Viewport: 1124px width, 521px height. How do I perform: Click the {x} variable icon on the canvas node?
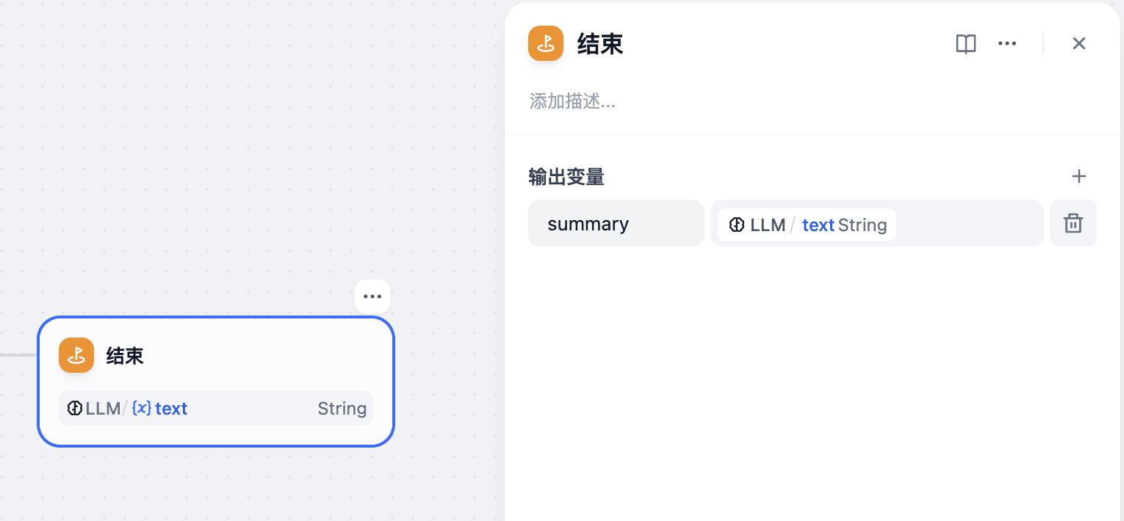140,408
